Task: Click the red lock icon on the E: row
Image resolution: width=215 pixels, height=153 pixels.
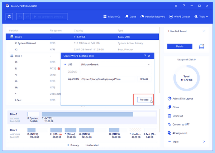Action: (59, 68)
